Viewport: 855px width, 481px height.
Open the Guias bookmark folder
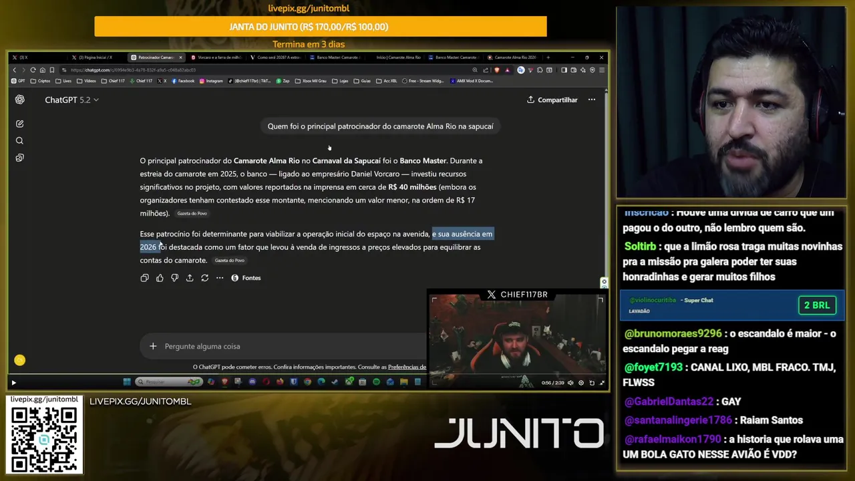(362, 81)
